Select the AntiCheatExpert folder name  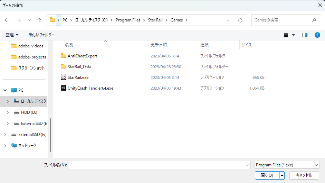82,56
